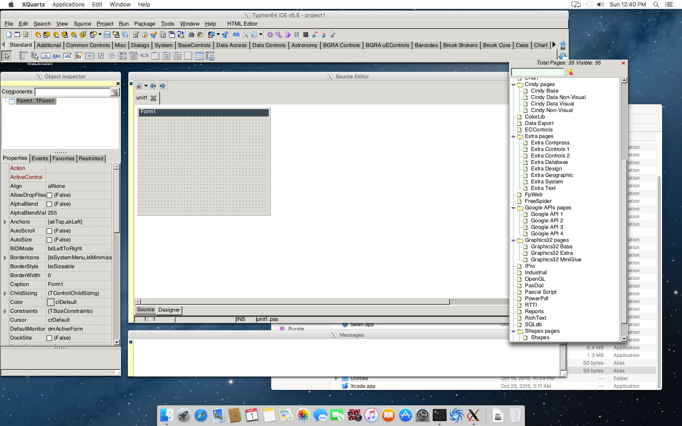Open the Restricted tab in Object Inspector

pyautogui.click(x=91, y=158)
